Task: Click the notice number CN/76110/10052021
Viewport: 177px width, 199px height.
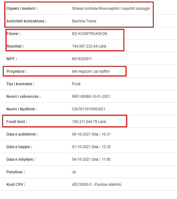Action: tap(88, 109)
